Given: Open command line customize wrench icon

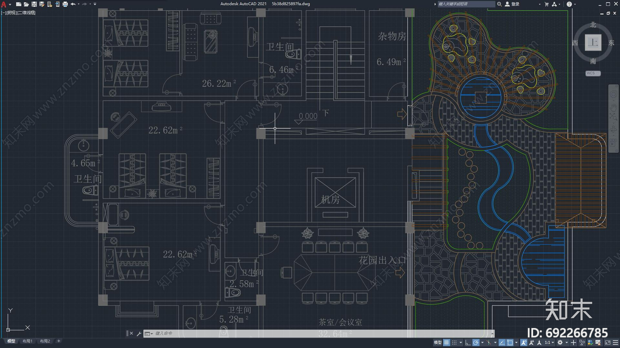Looking at the screenshot, I should (x=139, y=333).
